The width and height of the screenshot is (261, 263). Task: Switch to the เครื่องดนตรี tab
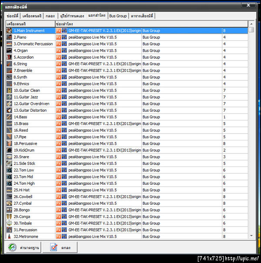pyautogui.click(x=32, y=16)
